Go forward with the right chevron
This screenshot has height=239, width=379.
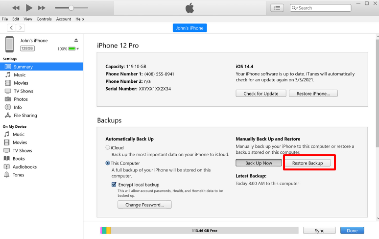21,28
